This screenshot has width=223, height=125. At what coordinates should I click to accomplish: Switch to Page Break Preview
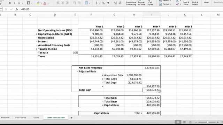tap(191, 122)
